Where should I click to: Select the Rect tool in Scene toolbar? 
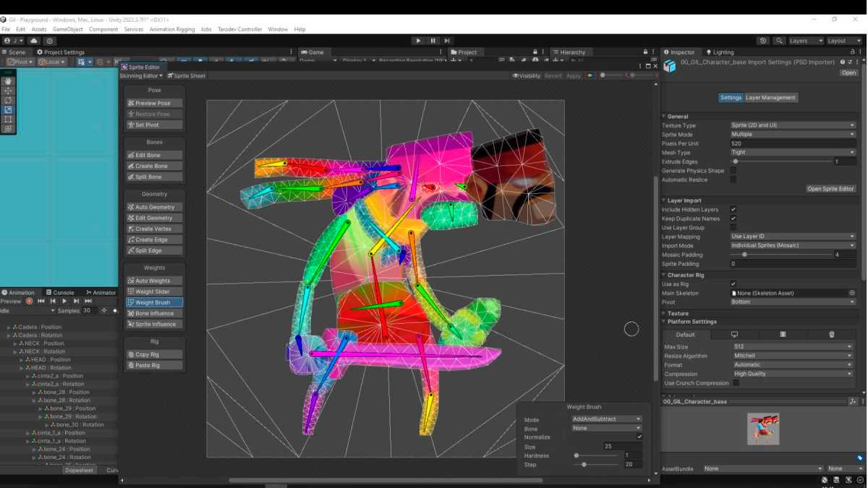(x=9, y=119)
